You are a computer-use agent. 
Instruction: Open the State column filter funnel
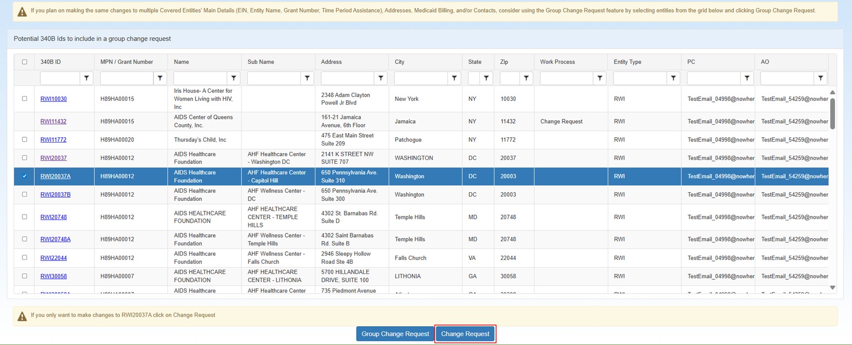[x=486, y=78]
